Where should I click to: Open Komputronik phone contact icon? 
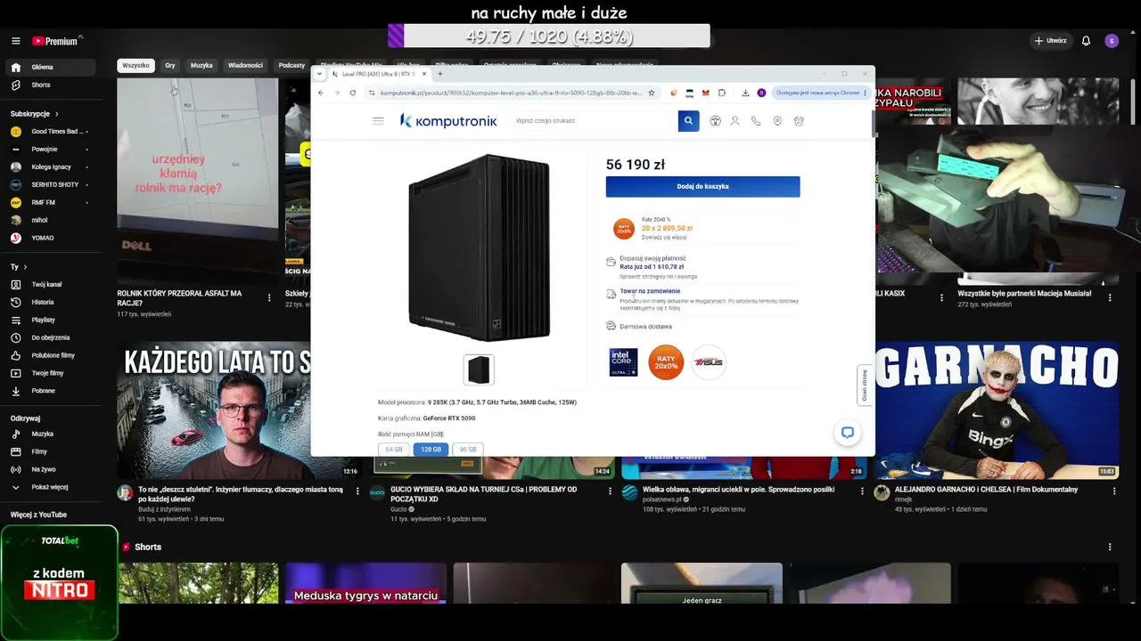756,121
